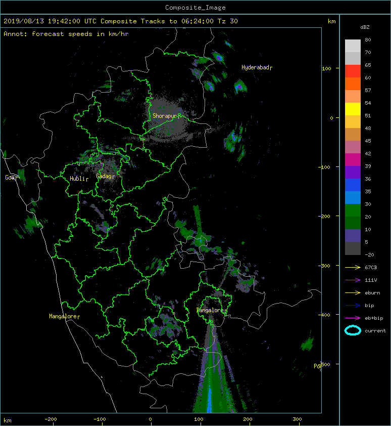Click the -300 tick on the vertical axis
The width and height of the screenshot is (391, 426).
[x=324, y=266]
